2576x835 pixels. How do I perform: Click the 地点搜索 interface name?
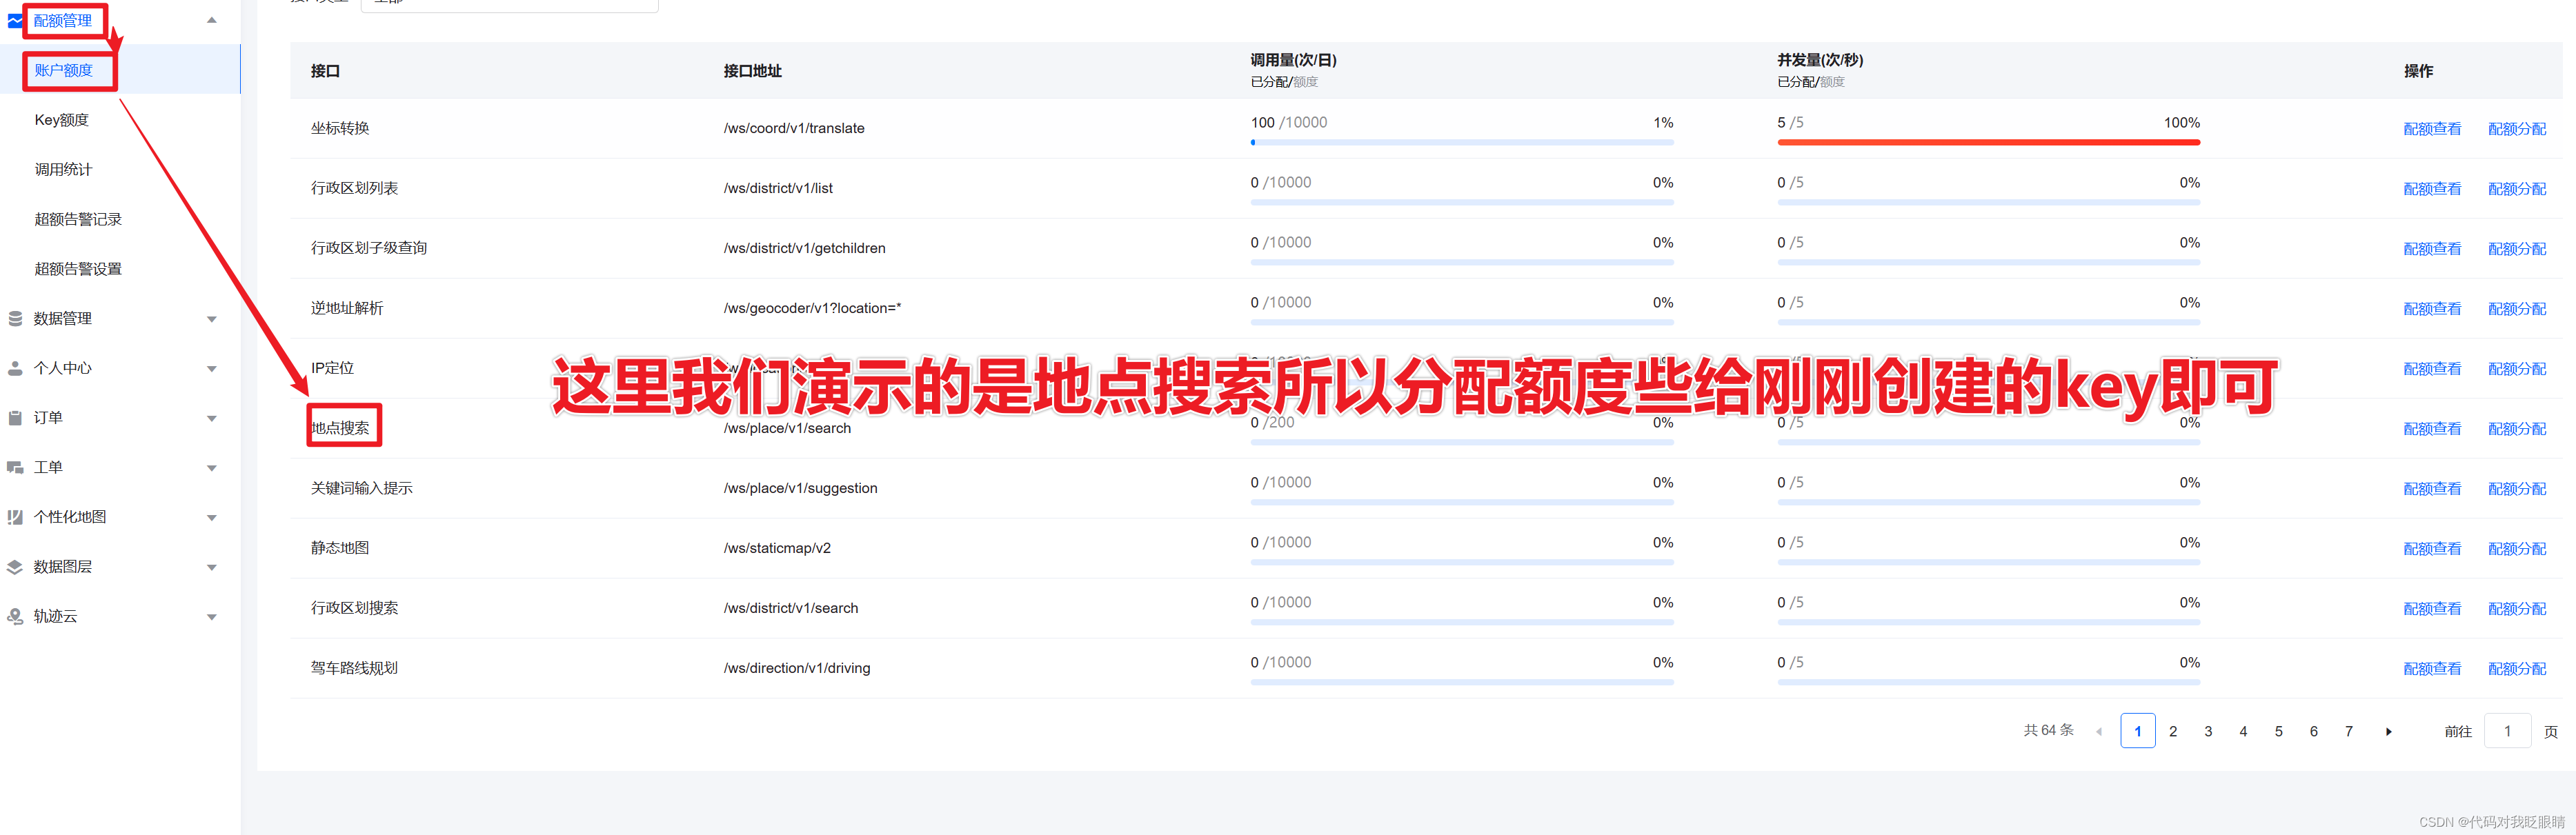(340, 428)
